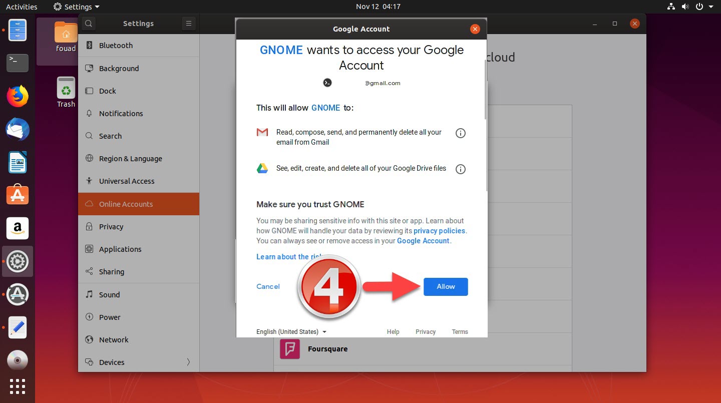Open the Activities overview
The height and width of the screenshot is (403, 721).
[22, 7]
